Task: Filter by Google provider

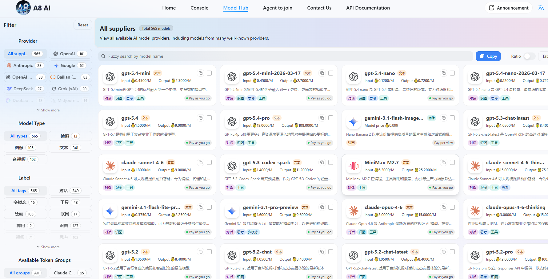Action: point(70,65)
